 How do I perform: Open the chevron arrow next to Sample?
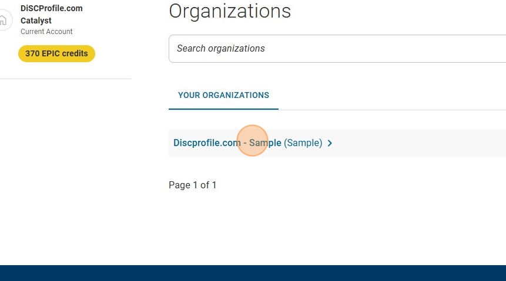[x=330, y=143]
